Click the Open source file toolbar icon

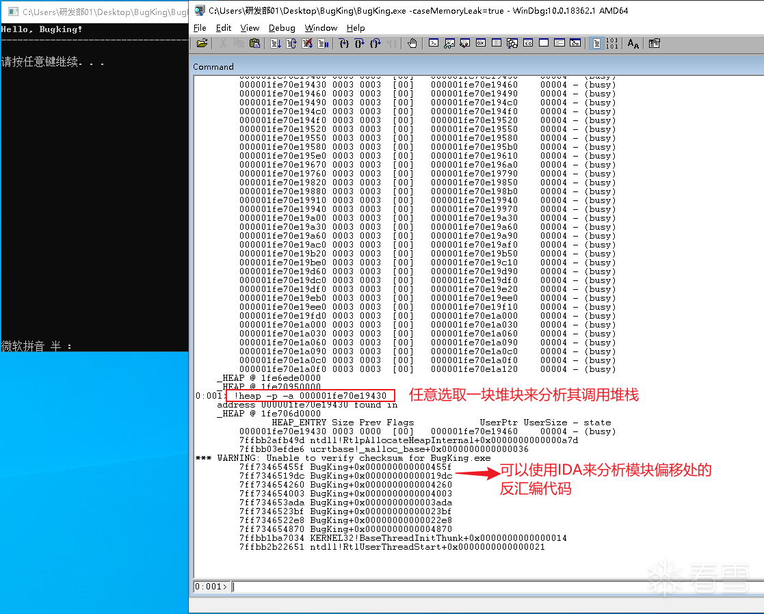[202, 43]
